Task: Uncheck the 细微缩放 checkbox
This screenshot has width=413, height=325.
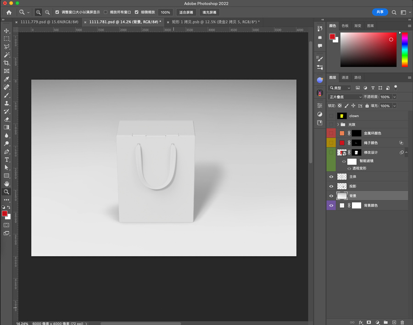Action: point(137,12)
